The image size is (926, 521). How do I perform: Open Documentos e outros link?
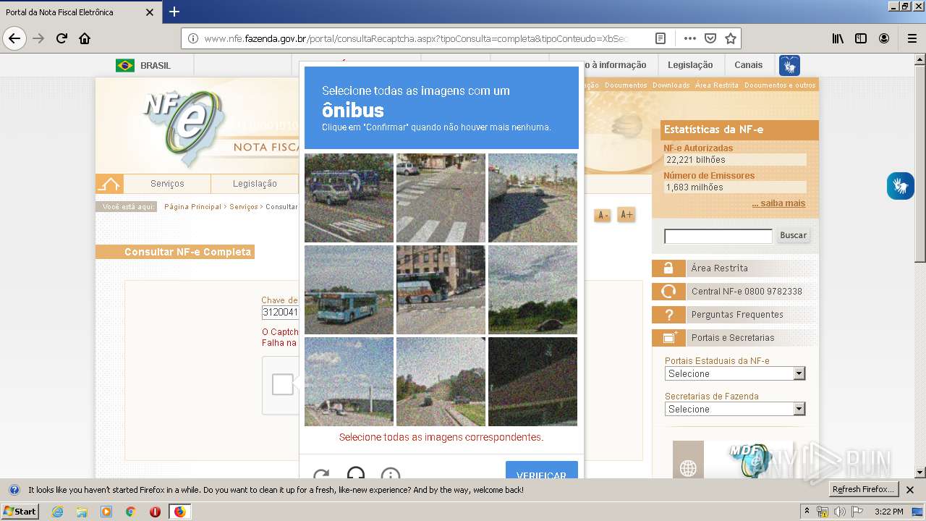tap(780, 85)
